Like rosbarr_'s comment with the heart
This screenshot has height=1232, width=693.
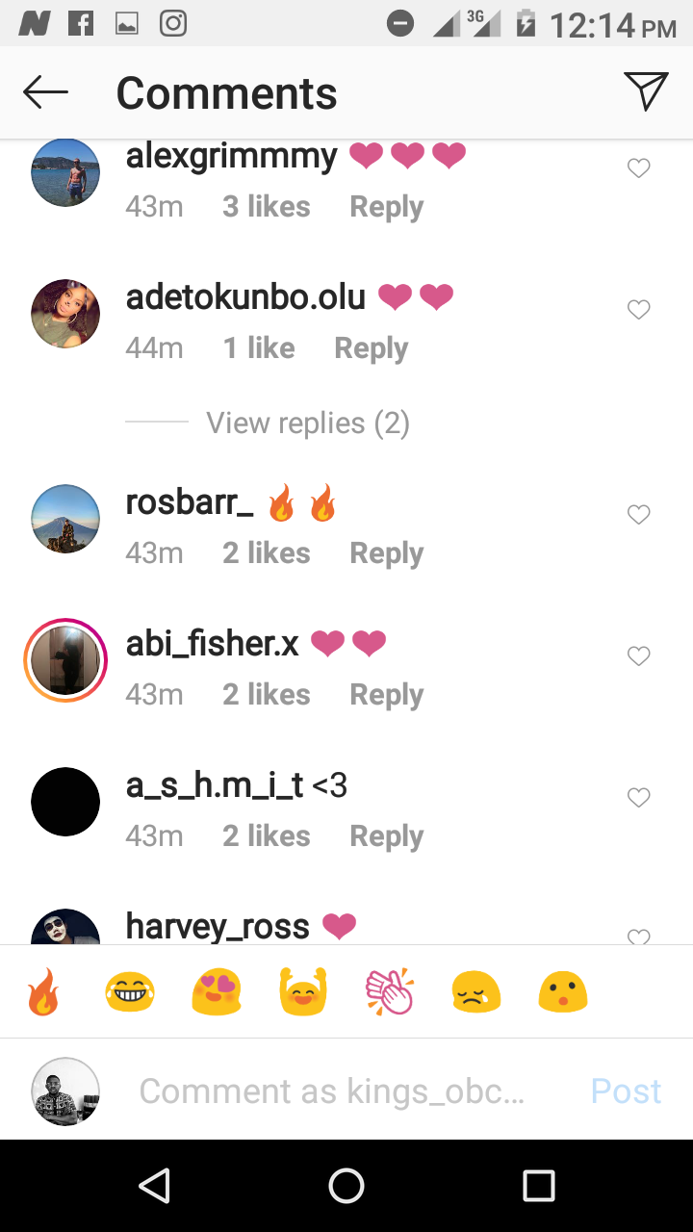tap(639, 515)
